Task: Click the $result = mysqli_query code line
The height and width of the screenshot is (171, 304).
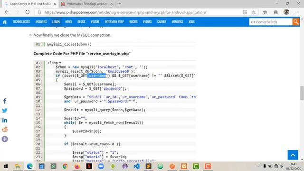Action: [104, 110]
